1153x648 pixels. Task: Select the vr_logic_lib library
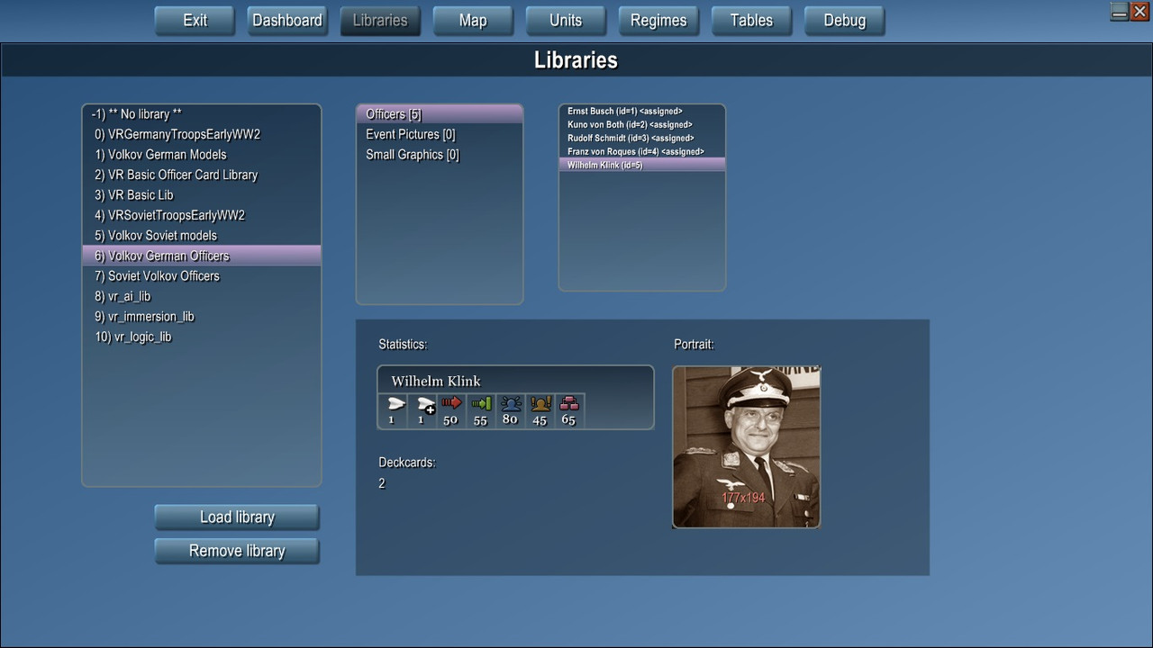tap(202, 337)
